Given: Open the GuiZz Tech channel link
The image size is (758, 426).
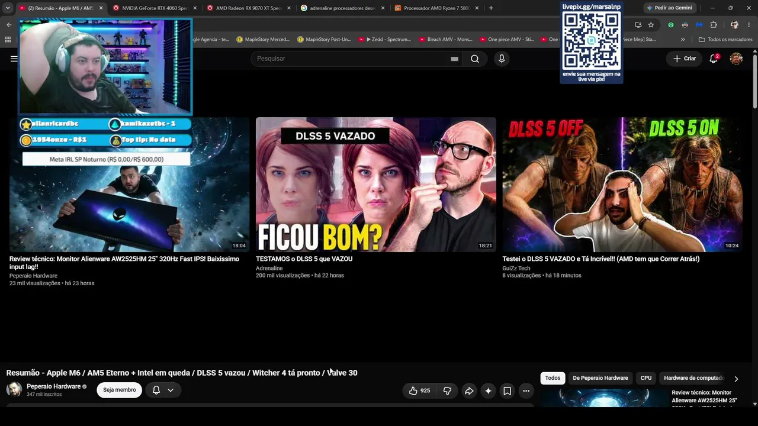Looking at the screenshot, I should (516, 269).
